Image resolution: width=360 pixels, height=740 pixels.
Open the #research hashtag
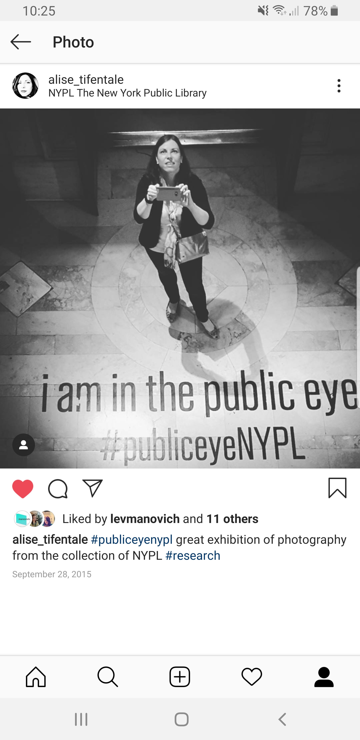193,555
